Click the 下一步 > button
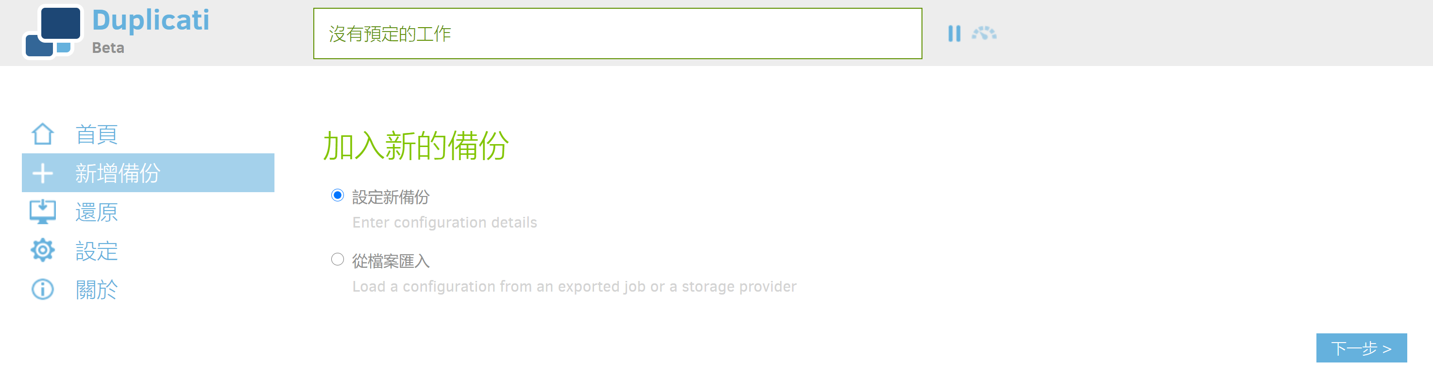Image resolution: width=1433 pixels, height=378 pixels. pyautogui.click(x=1361, y=348)
